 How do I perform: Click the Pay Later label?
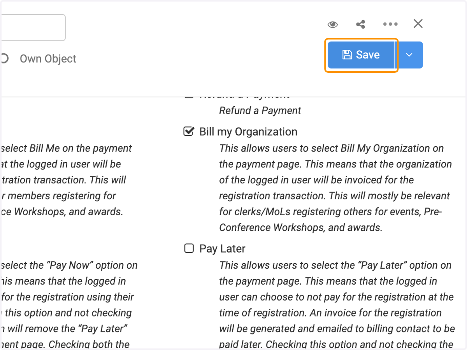tap(222, 249)
